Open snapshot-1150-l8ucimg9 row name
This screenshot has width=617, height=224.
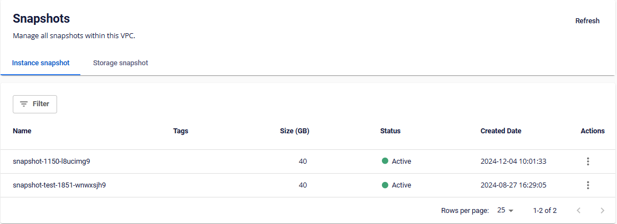52,162
